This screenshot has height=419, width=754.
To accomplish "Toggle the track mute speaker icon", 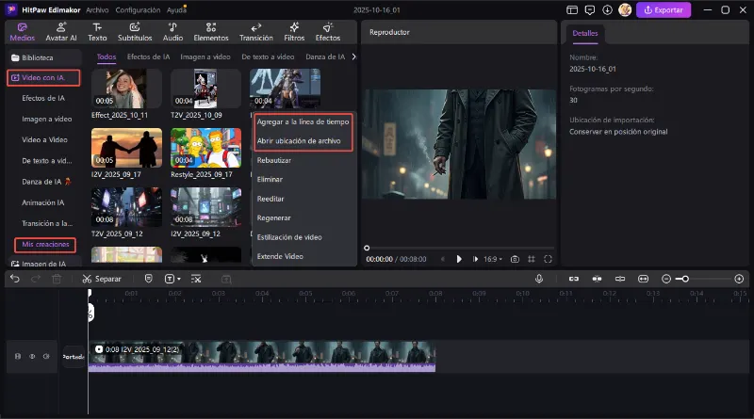I will click(x=46, y=356).
